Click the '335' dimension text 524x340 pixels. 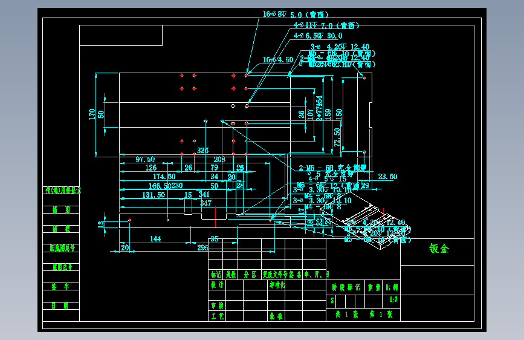click(x=202, y=150)
